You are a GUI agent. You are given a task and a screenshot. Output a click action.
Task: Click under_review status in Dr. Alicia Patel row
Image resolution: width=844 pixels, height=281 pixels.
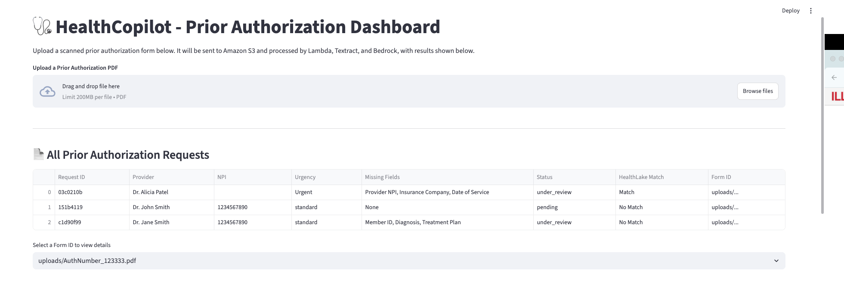point(575,192)
